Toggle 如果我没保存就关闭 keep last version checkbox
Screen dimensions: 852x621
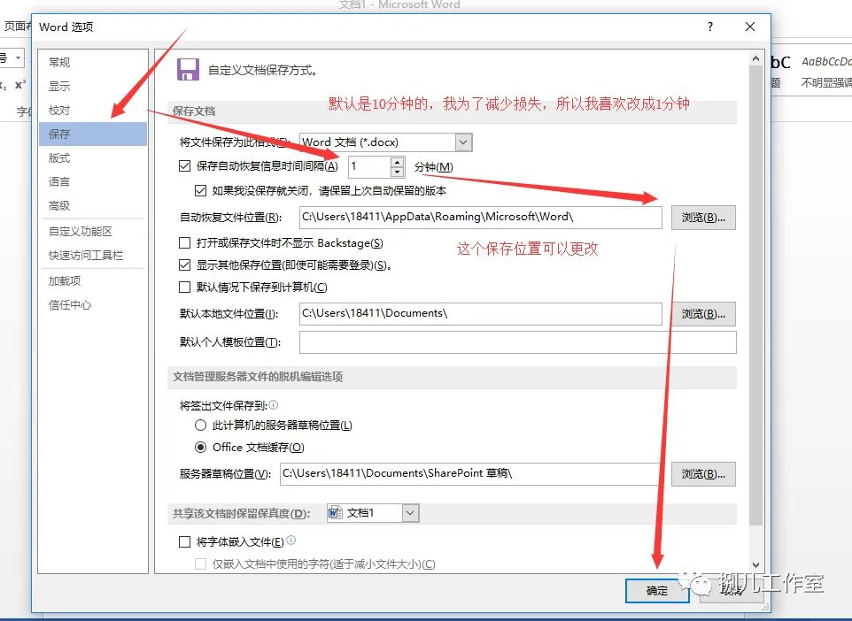coord(200,190)
